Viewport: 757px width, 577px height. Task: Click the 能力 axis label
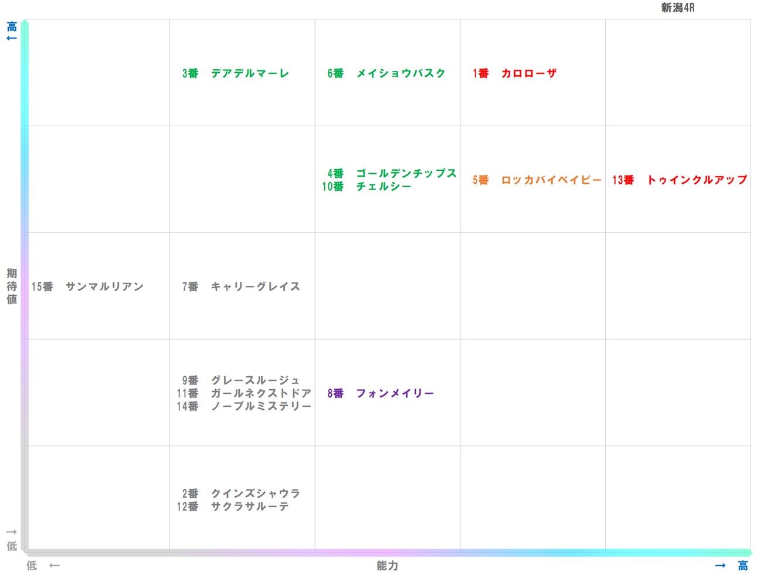(x=387, y=565)
